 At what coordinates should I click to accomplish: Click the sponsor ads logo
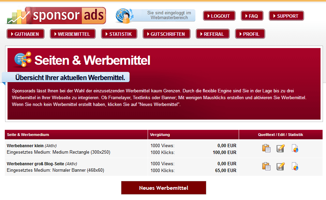click(x=57, y=16)
